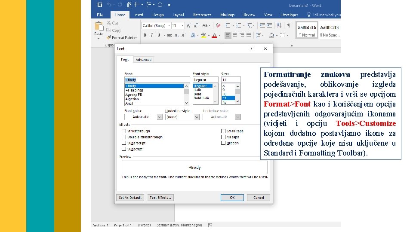Enable the Superscript checkbox
Image resolution: width=413 pixels, height=232 pixels.
tap(124, 143)
